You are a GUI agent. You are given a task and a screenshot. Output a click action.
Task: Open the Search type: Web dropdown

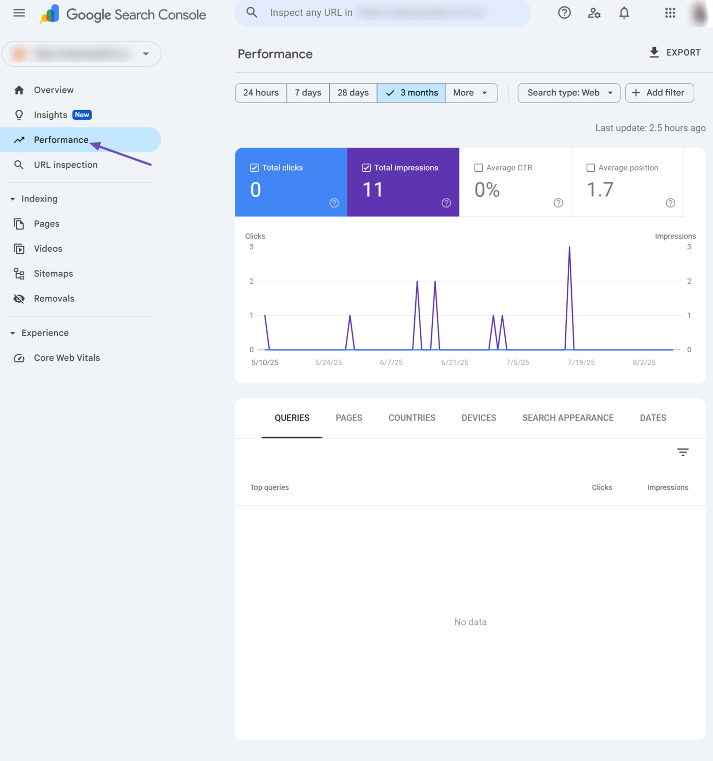click(x=569, y=93)
